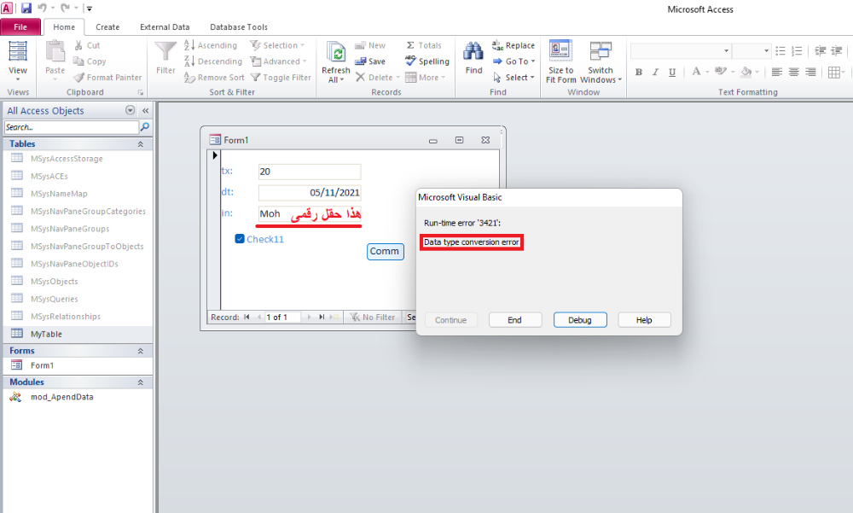Collapse the navigation pane shutter
Viewport: 853px width, 513px height.
pos(145,111)
